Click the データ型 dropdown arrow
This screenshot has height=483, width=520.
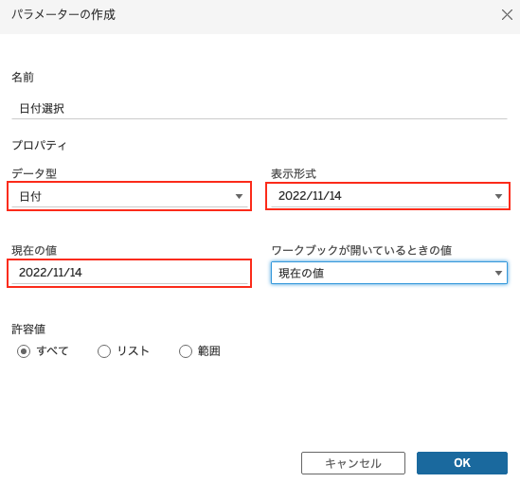point(239,196)
